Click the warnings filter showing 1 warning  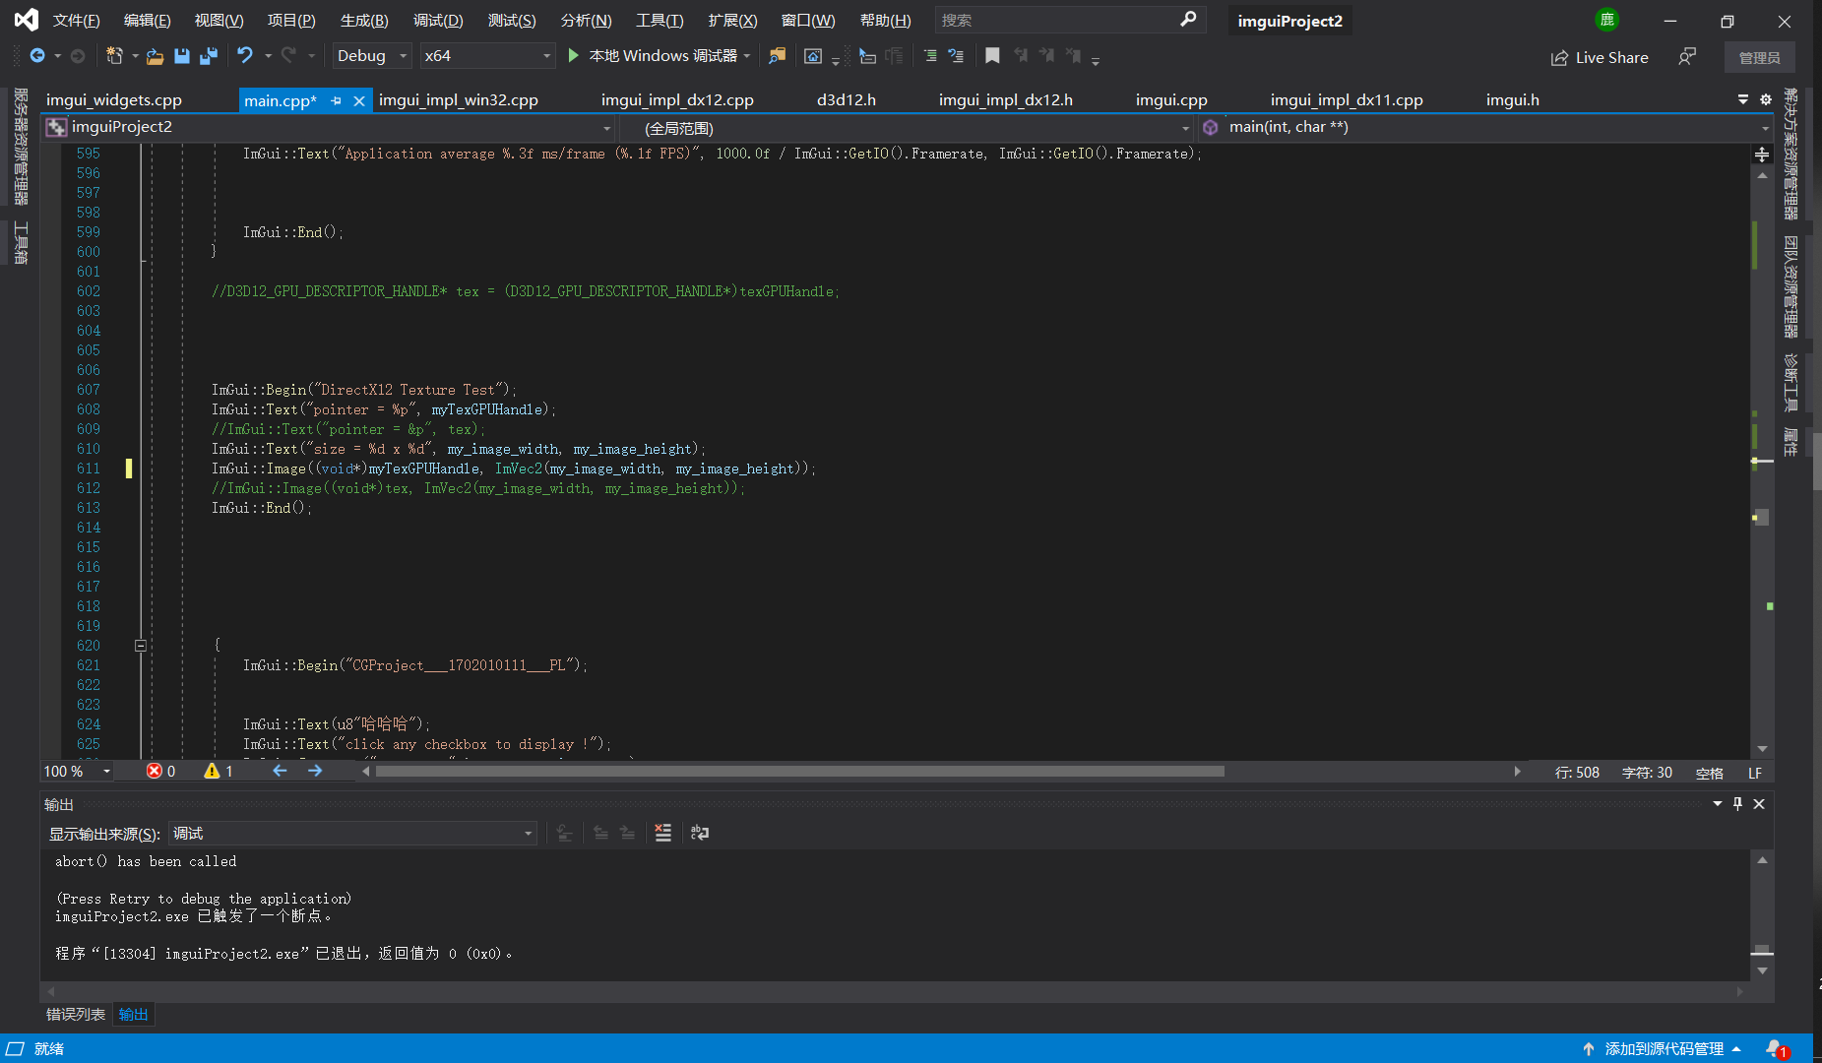218,771
